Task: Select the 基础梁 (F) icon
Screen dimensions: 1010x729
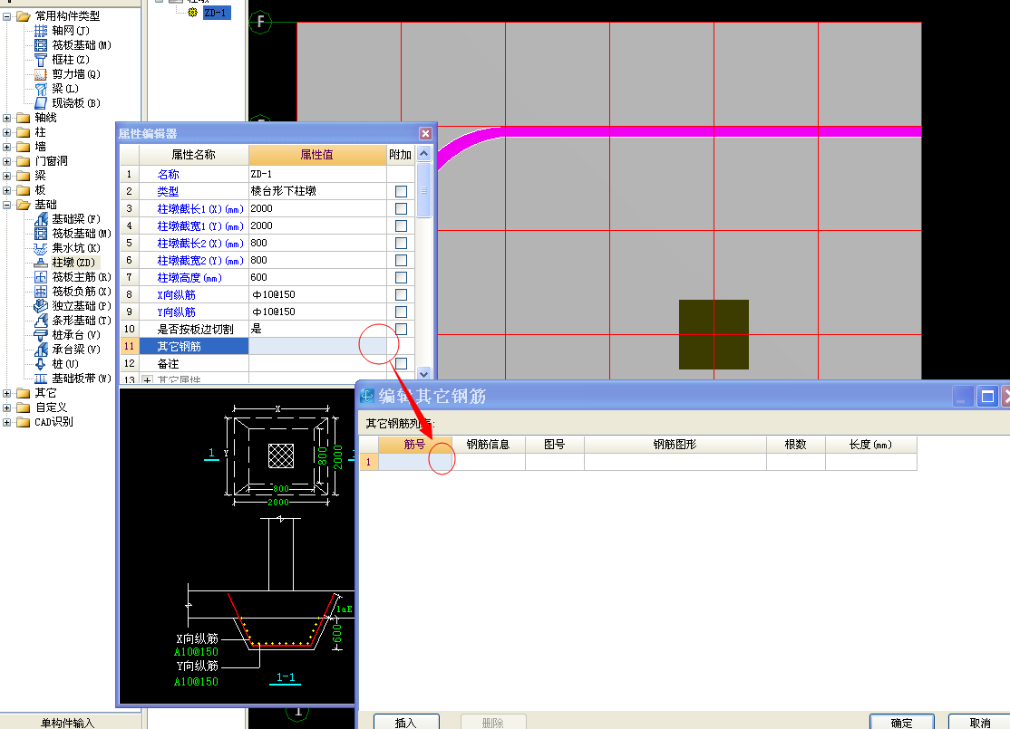Action: point(41,219)
